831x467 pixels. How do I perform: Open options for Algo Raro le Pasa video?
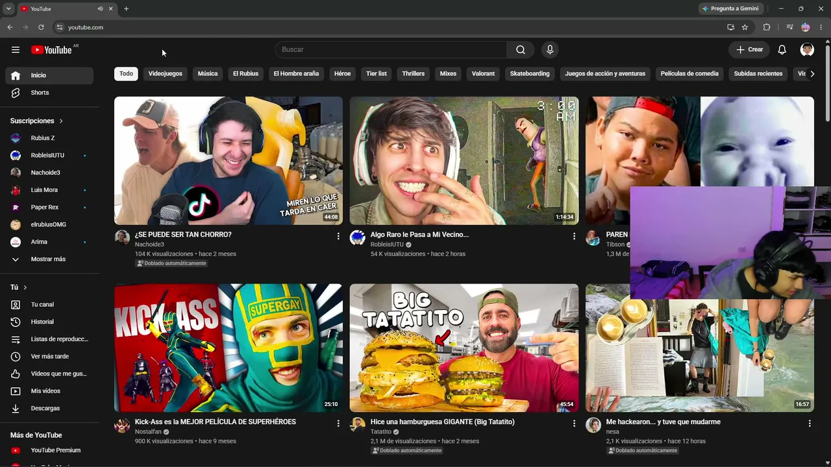(x=574, y=237)
